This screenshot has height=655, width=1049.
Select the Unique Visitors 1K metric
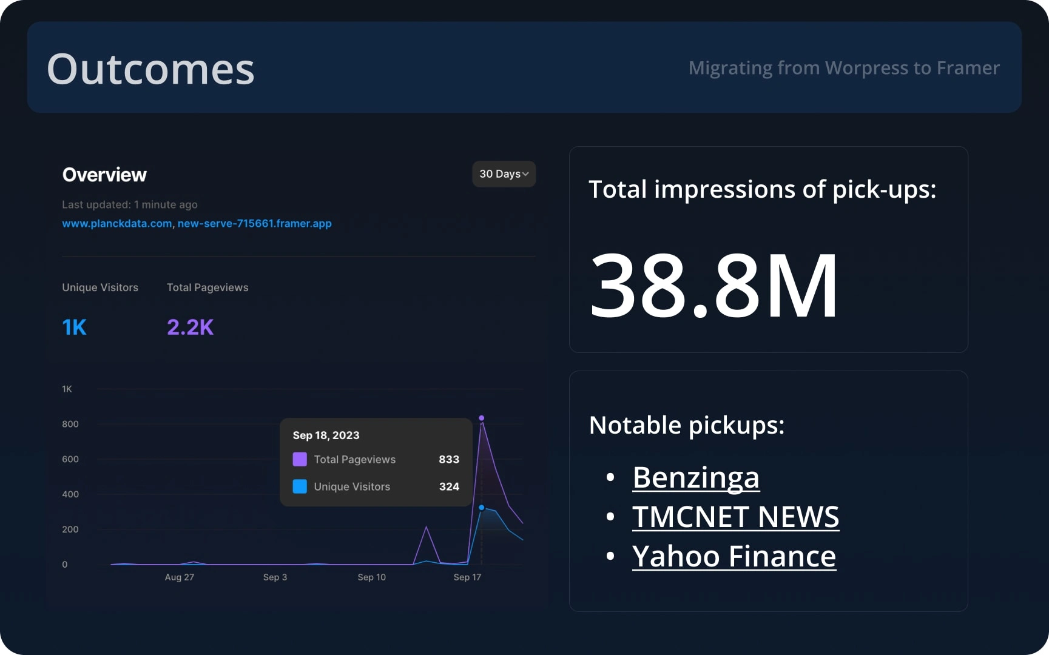pyautogui.click(x=75, y=327)
